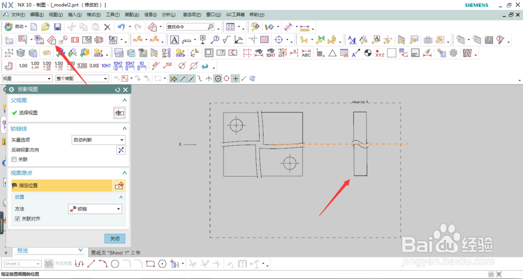Toggle the existing point snap (plus)
This screenshot has height=279, width=523.
(x=235, y=79)
